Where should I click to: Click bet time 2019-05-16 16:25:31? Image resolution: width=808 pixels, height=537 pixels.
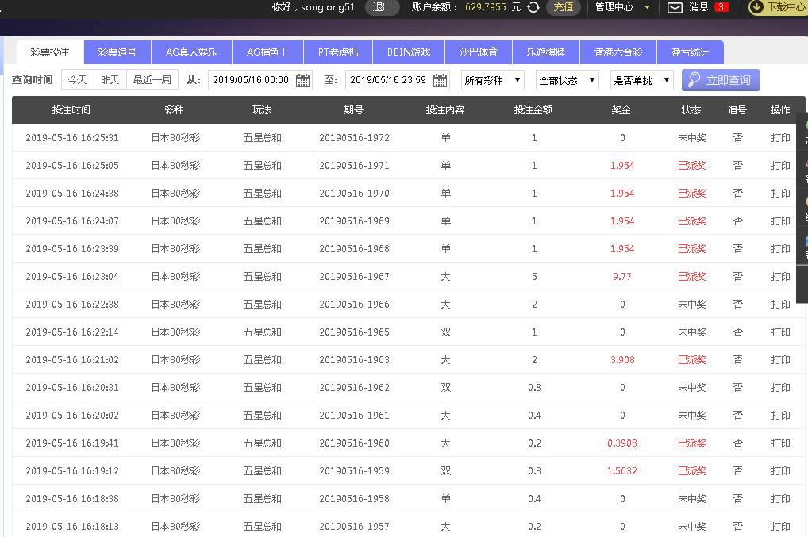click(72, 138)
